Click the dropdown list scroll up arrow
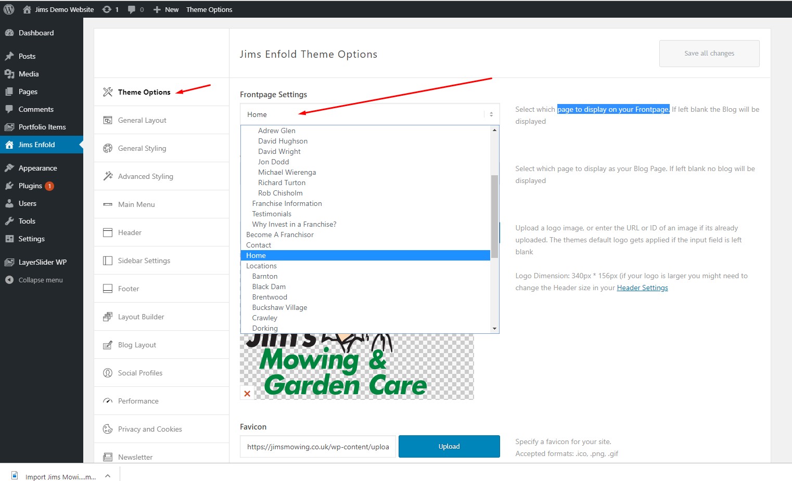Image resolution: width=792 pixels, height=481 pixels. pos(494,130)
